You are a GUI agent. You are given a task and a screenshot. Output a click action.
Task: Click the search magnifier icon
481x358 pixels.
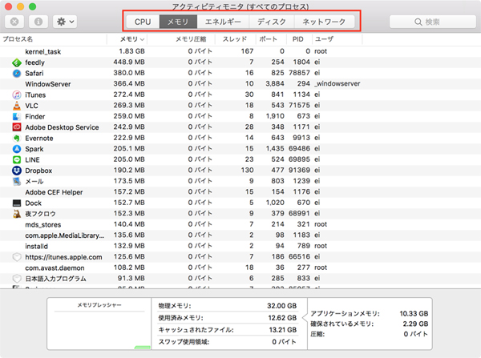click(x=418, y=22)
